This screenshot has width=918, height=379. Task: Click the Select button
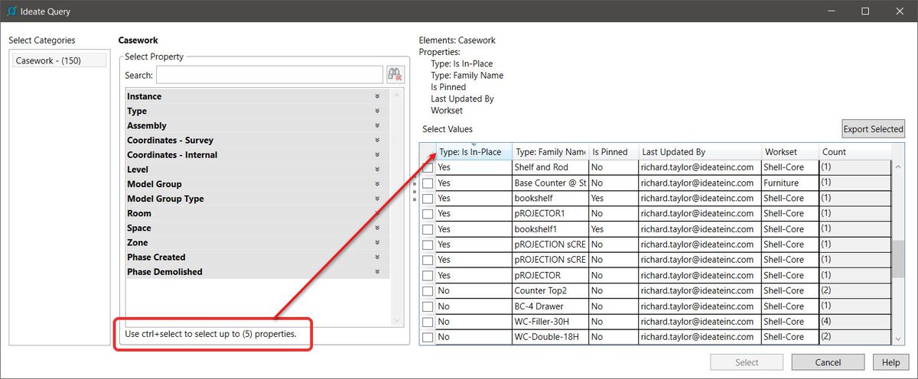coord(747,362)
